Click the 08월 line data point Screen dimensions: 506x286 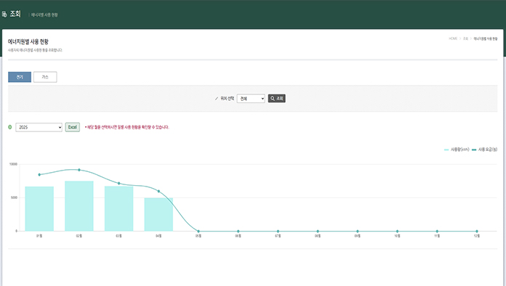[x=318, y=232]
